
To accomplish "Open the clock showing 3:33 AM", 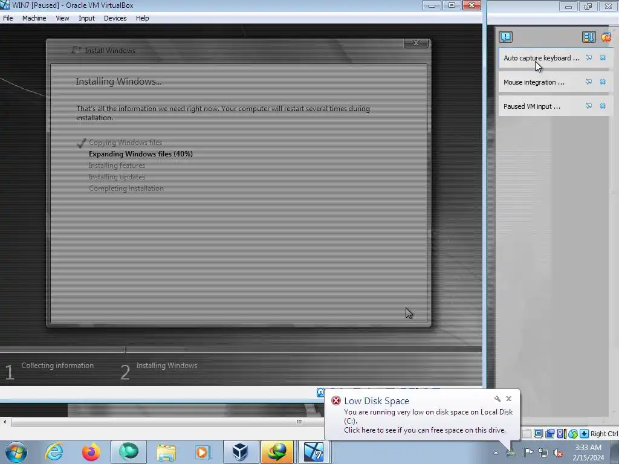I will coord(588,453).
